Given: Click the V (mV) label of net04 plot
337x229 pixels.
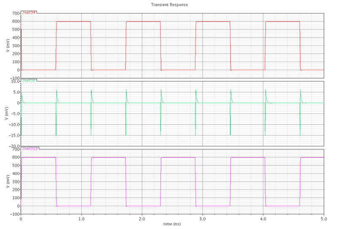Looking at the screenshot, I should (x=8, y=46).
